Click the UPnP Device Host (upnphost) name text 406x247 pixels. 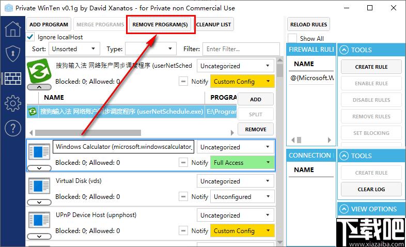coord(96,215)
